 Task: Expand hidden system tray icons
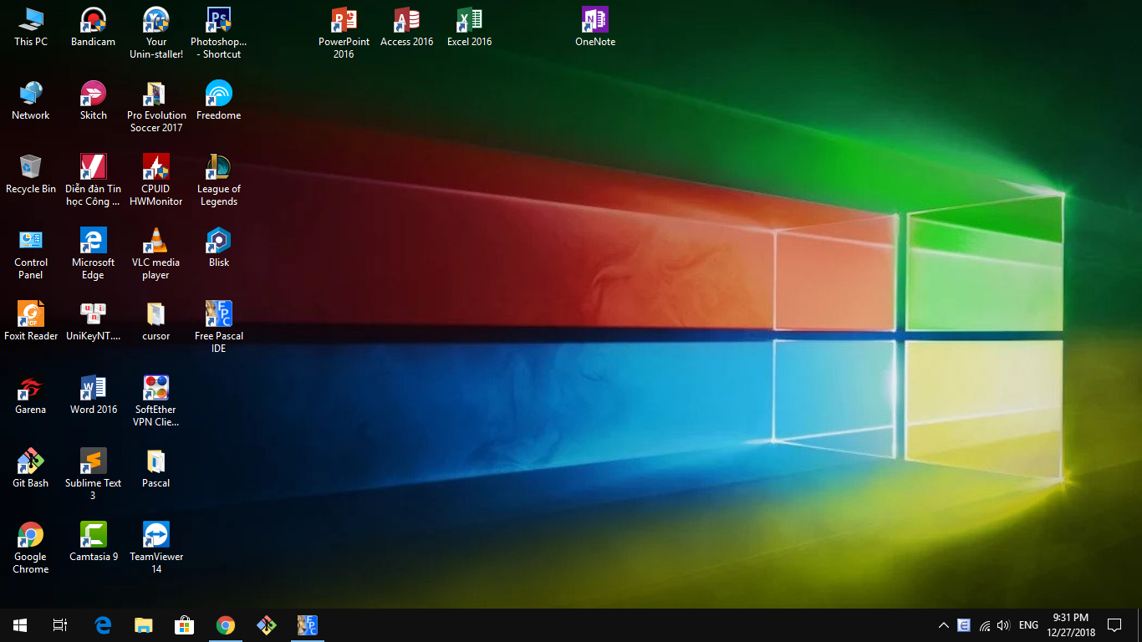(x=944, y=625)
